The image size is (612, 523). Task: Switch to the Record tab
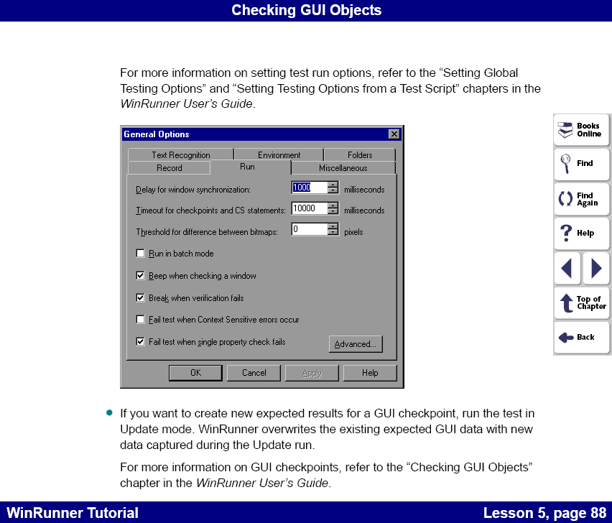point(169,167)
